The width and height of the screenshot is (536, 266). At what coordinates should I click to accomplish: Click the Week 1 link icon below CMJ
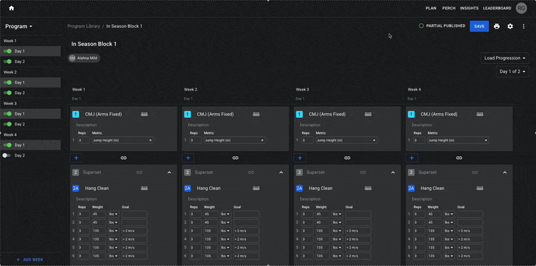pos(124,158)
